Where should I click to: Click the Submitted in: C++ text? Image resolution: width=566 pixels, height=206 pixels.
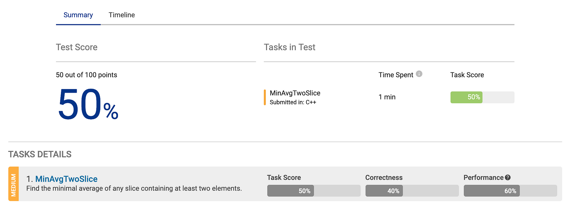pos(293,102)
